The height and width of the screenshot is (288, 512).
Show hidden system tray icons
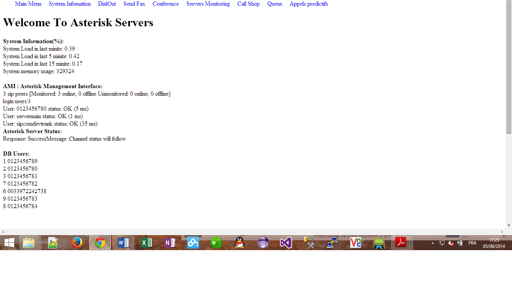coord(433,243)
